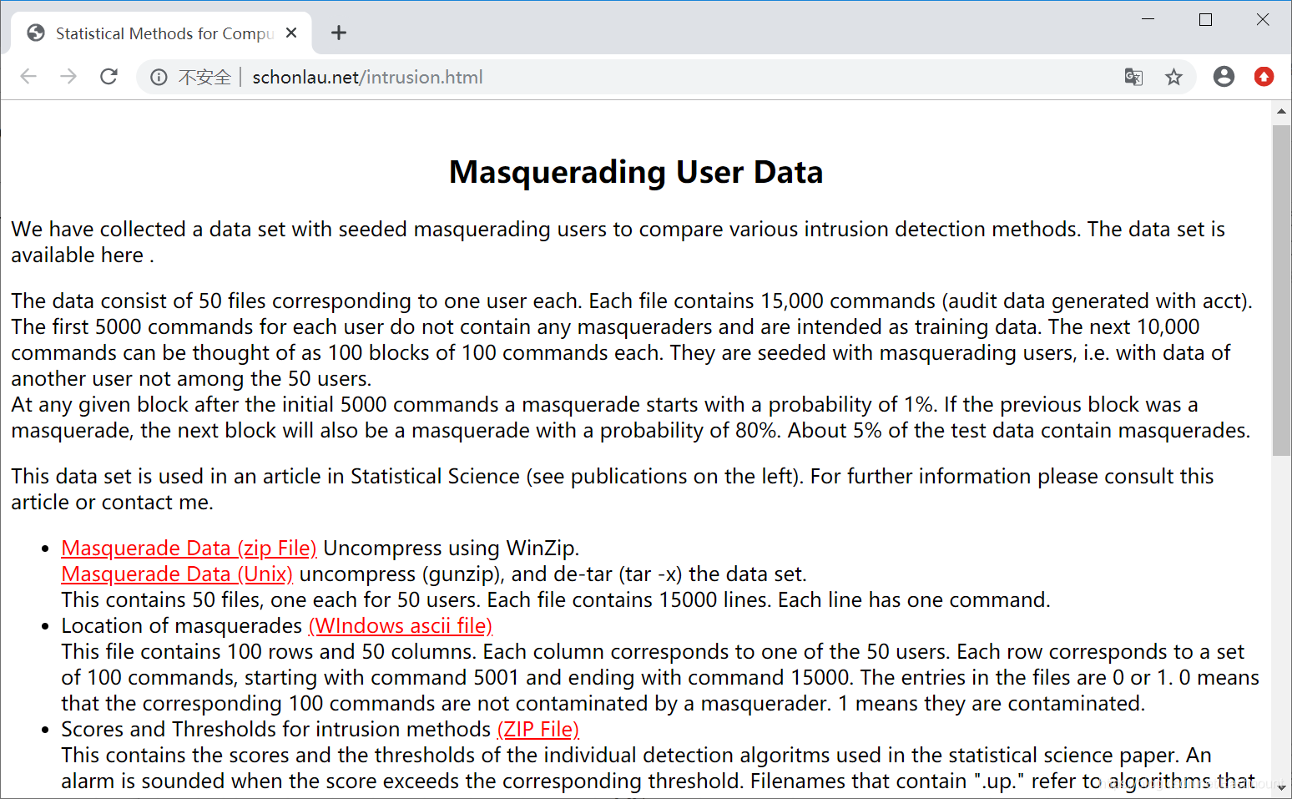The width and height of the screenshot is (1292, 799).
Task: Select the Statistical Methods for Compu tab
Action: [x=162, y=33]
